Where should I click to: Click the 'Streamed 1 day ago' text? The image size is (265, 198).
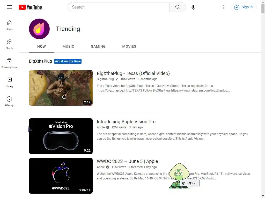pyautogui.click(x=143, y=167)
